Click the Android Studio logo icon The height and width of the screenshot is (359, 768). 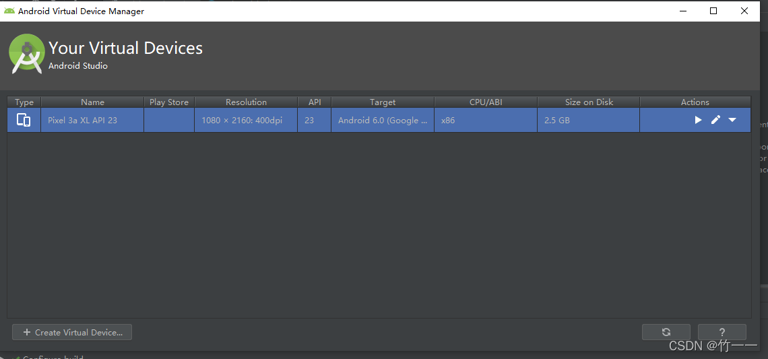coord(27,54)
